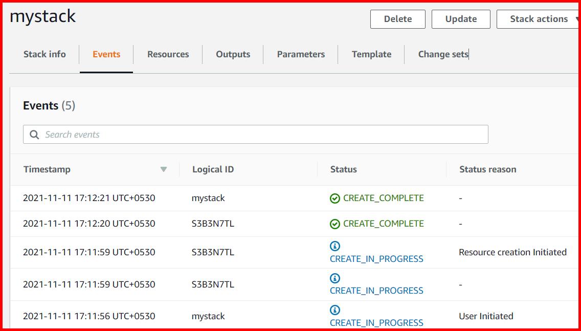Click the Delete button for mystack
The height and width of the screenshot is (331, 581).
click(397, 19)
